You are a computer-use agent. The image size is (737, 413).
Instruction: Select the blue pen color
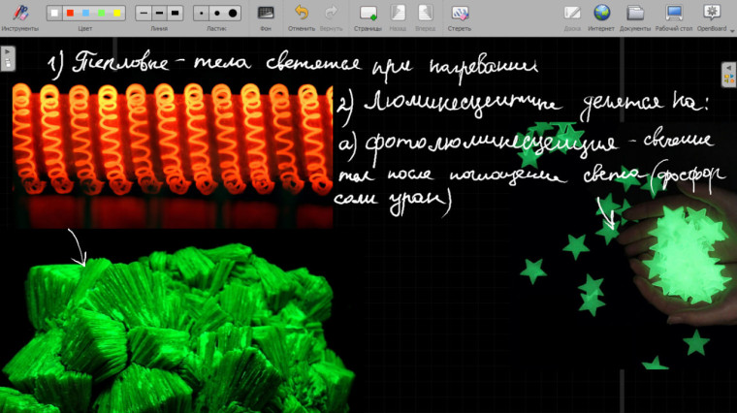coord(85,14)
